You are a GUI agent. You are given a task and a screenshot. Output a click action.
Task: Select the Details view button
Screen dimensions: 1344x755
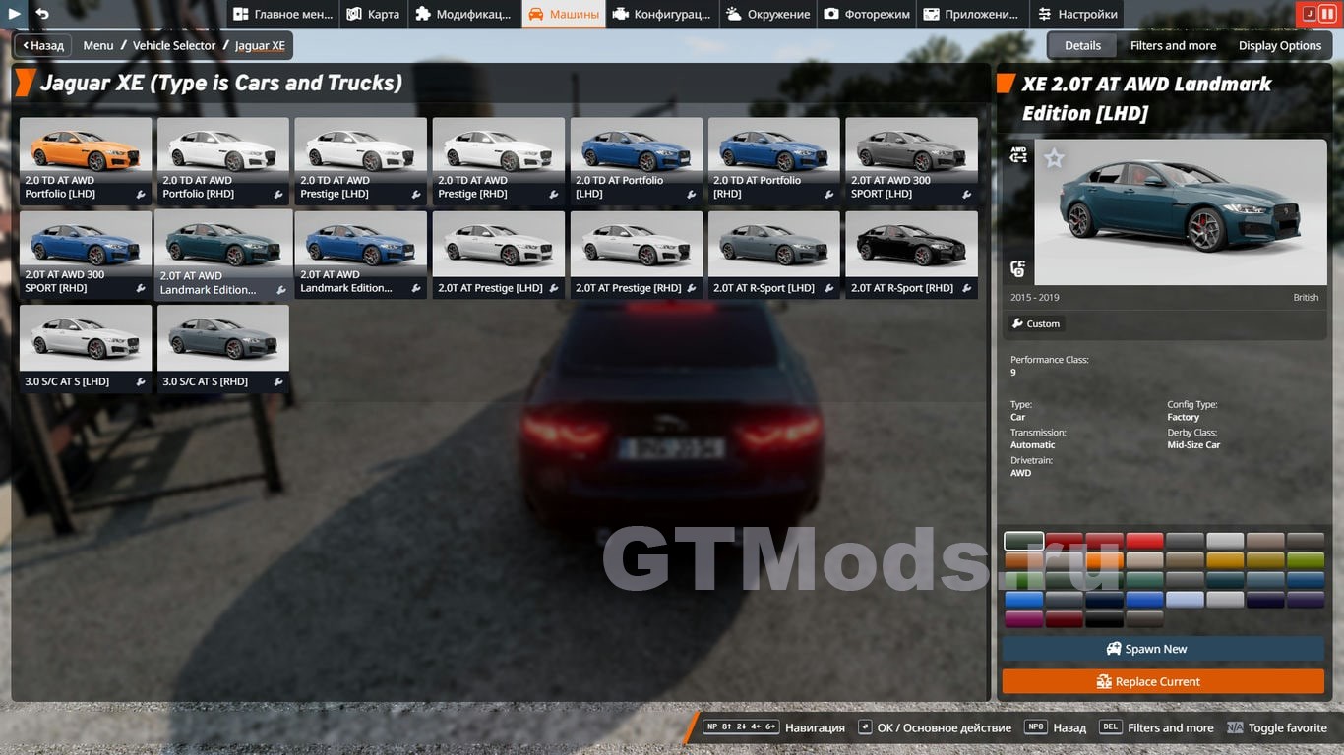(1082, 45)
